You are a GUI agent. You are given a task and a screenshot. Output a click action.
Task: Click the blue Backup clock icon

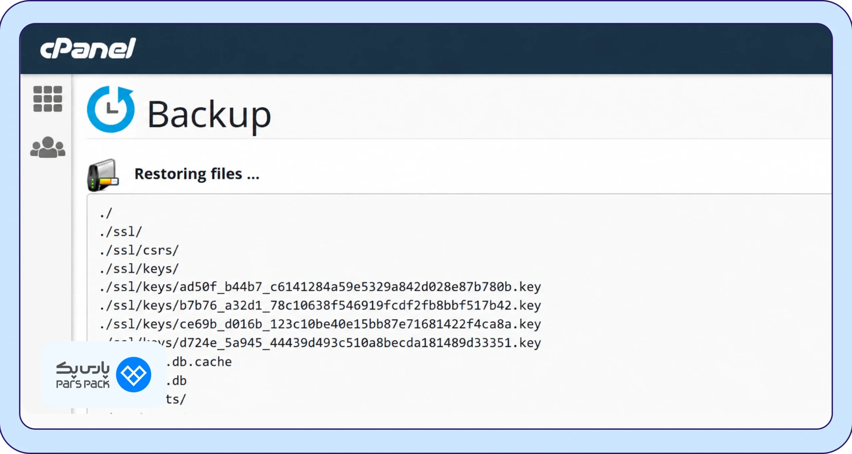click(x=110, y=109)
